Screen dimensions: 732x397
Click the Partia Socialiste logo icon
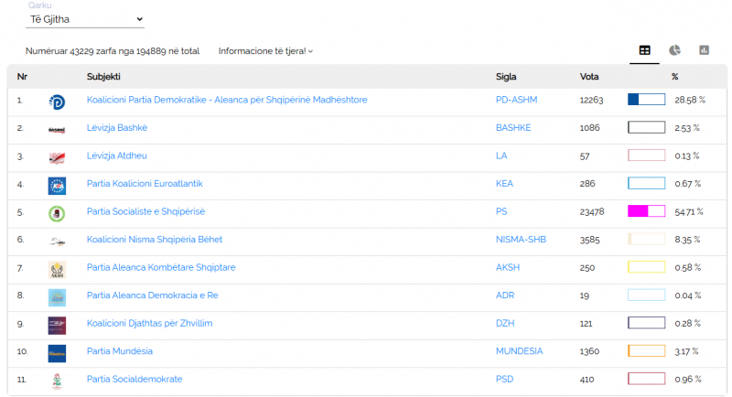click(x=57, y=213)
